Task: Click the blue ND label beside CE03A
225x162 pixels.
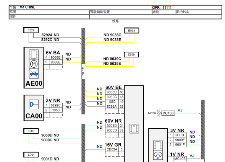Action: coord(100,146)
